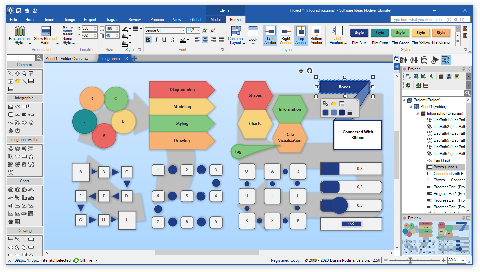
Task: Open Presentation Style pencils button
Action: [x=19, y=35]
